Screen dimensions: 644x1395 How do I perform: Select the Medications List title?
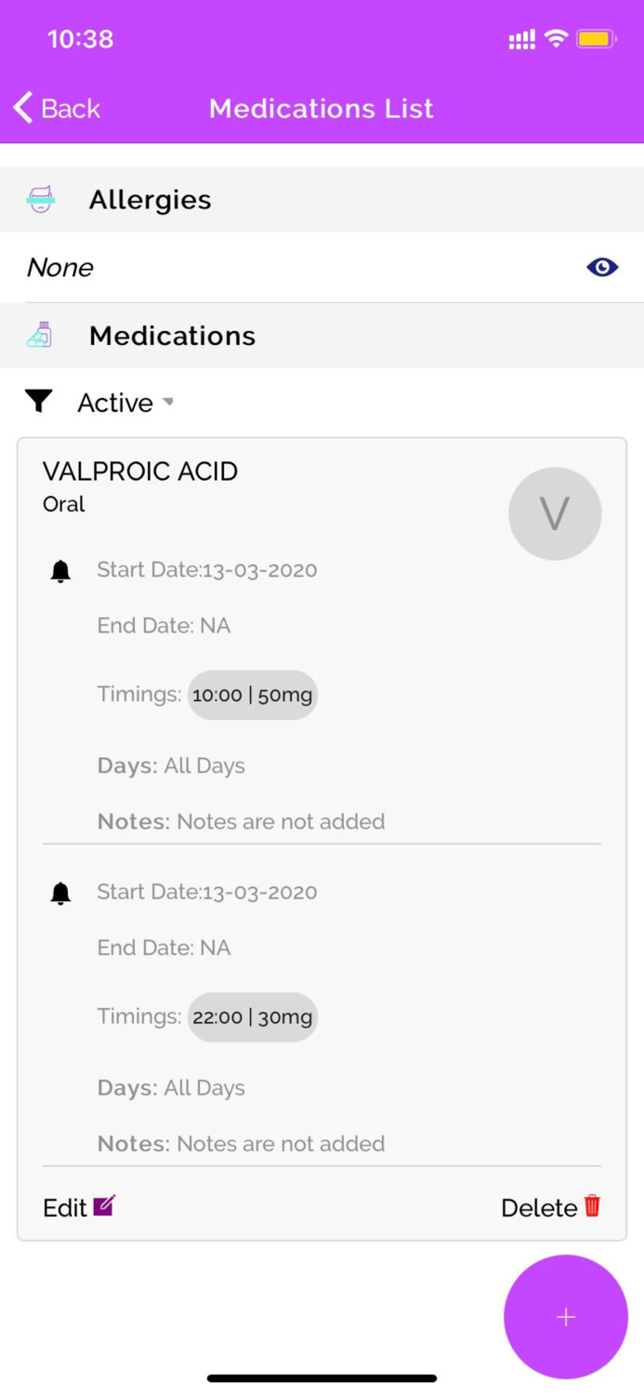321,108
